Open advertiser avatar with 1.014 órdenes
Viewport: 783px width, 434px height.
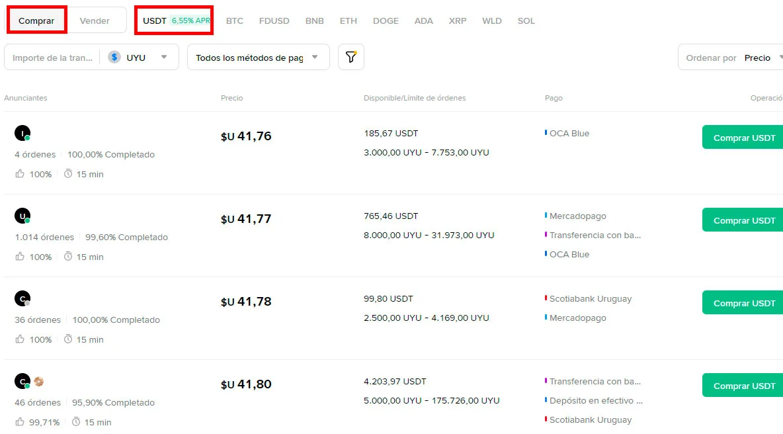(22, 216)
